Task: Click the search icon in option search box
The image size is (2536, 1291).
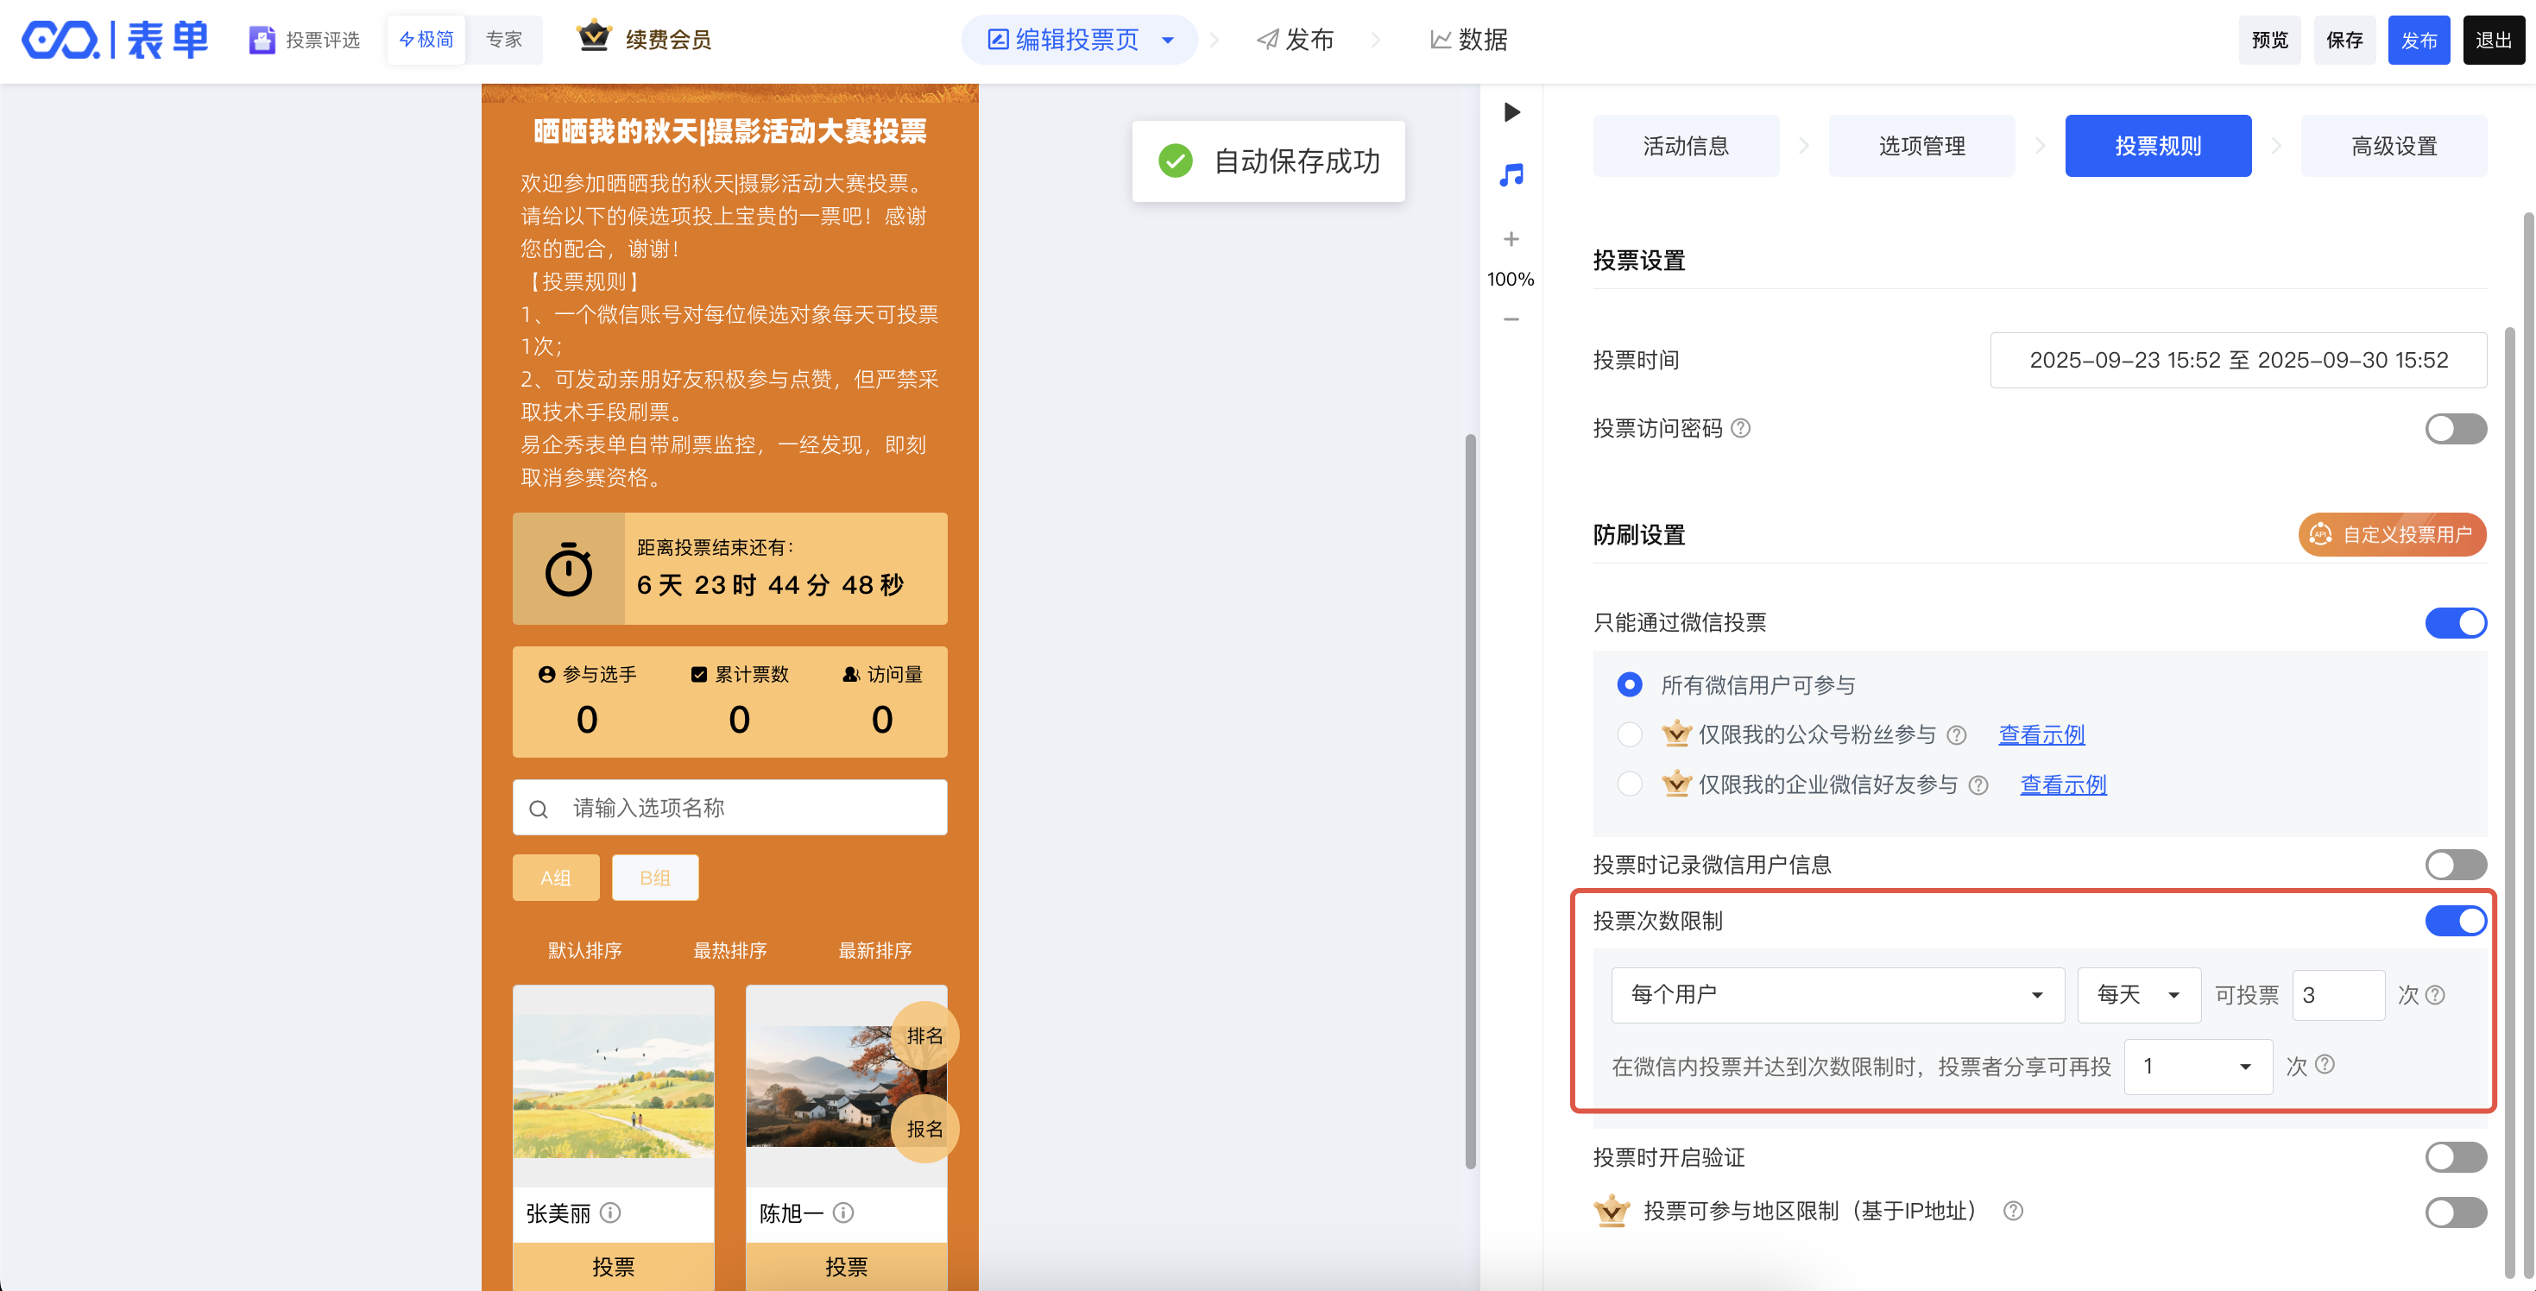Action: coord(539,809)
